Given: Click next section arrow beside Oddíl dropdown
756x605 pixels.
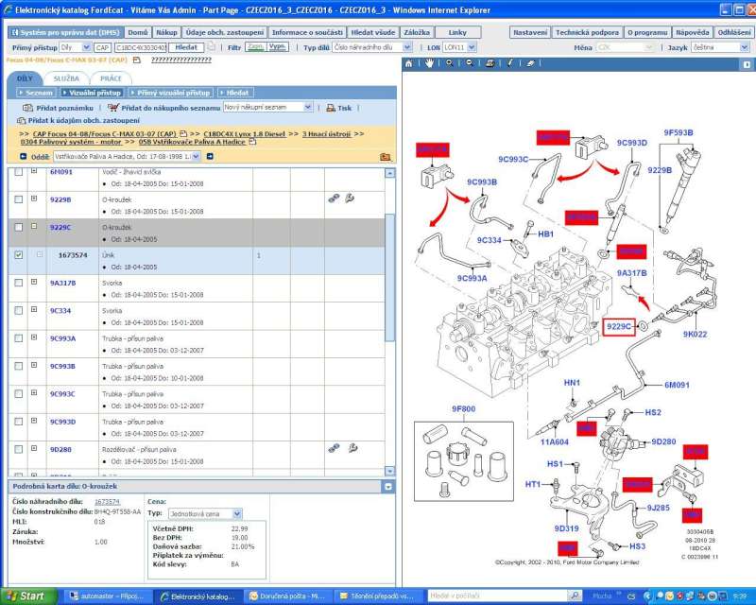Looking at the screenshot, I should [x=210, y=156].
